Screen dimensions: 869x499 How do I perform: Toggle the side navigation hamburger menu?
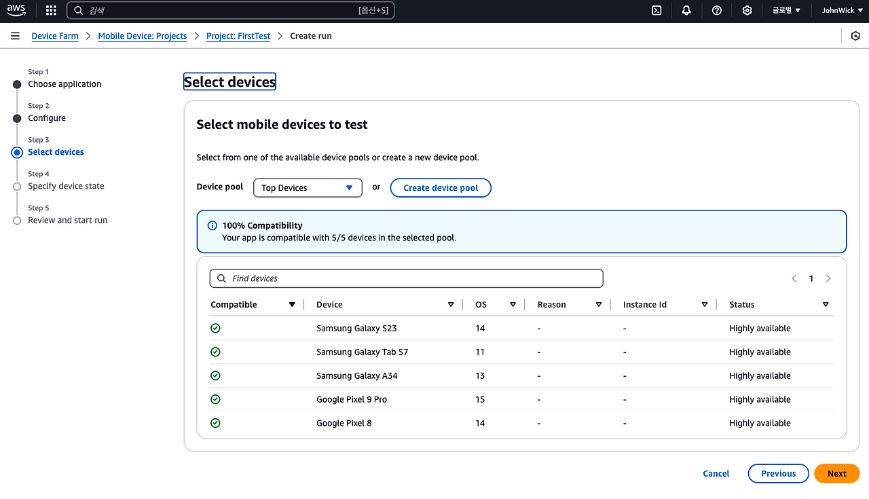[15, 36]
